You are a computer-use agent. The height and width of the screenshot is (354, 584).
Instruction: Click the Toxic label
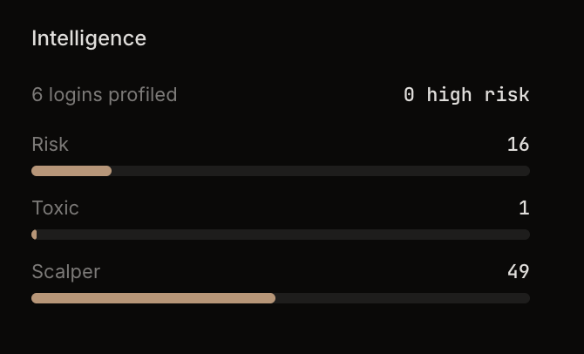[55, 208]
